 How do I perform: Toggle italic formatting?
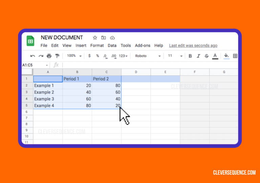[198, 56]
